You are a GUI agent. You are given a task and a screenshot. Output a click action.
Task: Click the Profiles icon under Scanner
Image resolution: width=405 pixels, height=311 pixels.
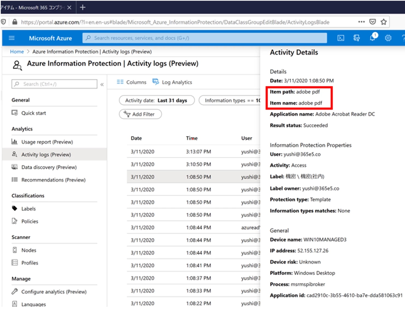point(15,262)
